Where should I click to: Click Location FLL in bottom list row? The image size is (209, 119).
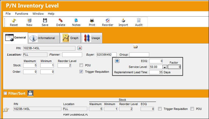75,109
